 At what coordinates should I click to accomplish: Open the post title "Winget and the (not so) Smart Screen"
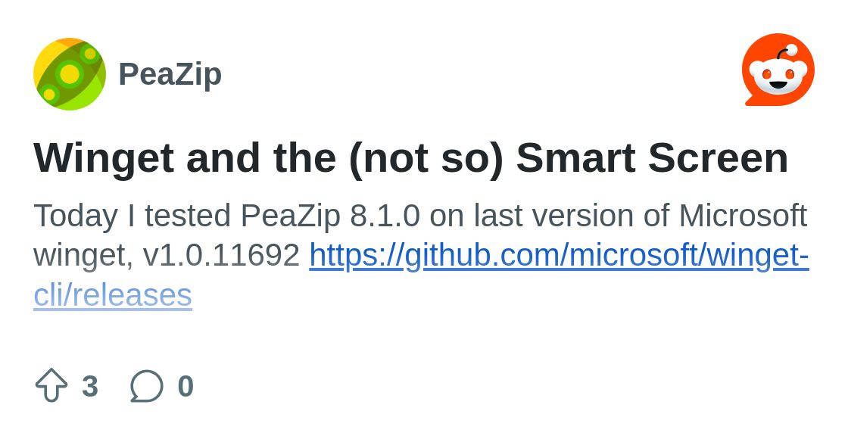tap(411, 158)
